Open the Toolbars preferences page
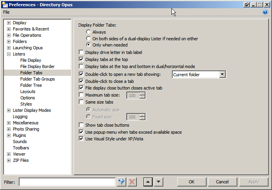Viewport: 272px width, 190px height. pyautogui.click(x=21, y=148)
